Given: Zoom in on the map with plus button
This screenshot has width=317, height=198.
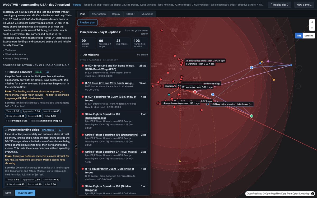Looking at the screenshot, I should click(x=312, y=22).
